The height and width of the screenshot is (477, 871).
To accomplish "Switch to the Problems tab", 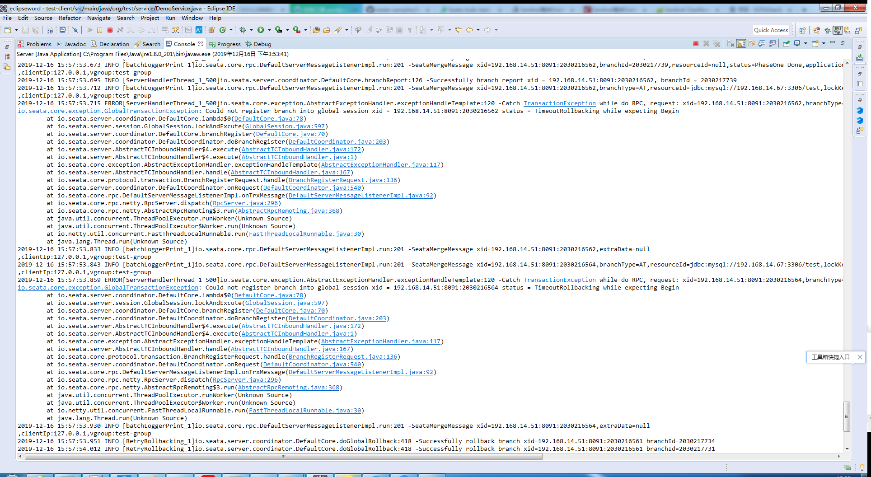I will [34, 44].
